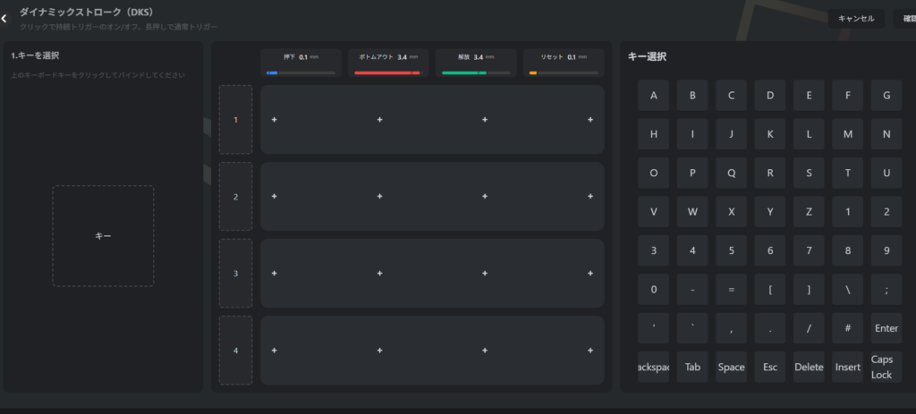Add action at row 2 ボトムアウト plus marker
This screenshot has width=916, height=414.
point(379,197)
